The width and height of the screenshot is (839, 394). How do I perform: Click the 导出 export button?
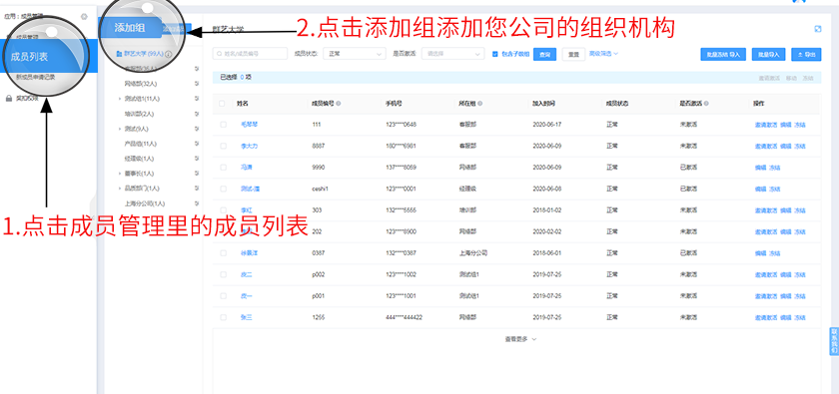(806, 55)
